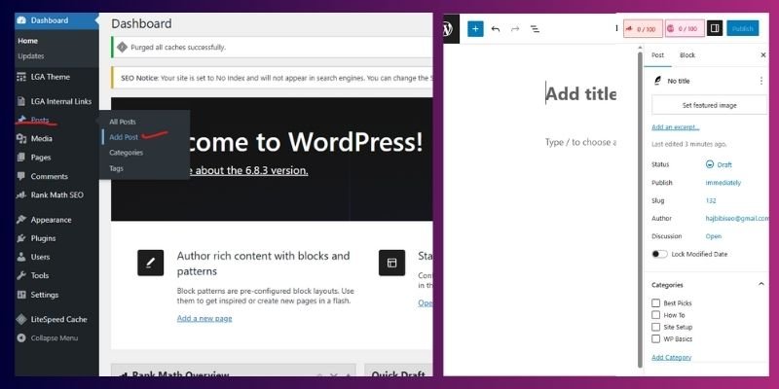Click into the Add title field

pos(580,93)
